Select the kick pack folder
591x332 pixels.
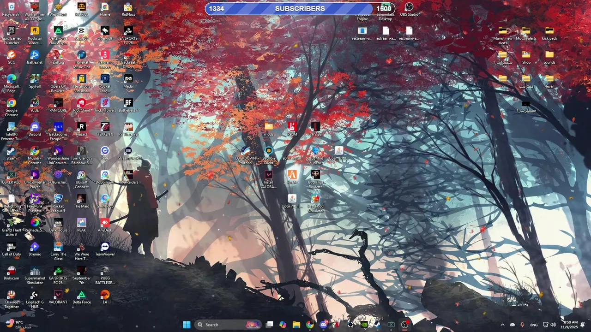pos(549,33)
